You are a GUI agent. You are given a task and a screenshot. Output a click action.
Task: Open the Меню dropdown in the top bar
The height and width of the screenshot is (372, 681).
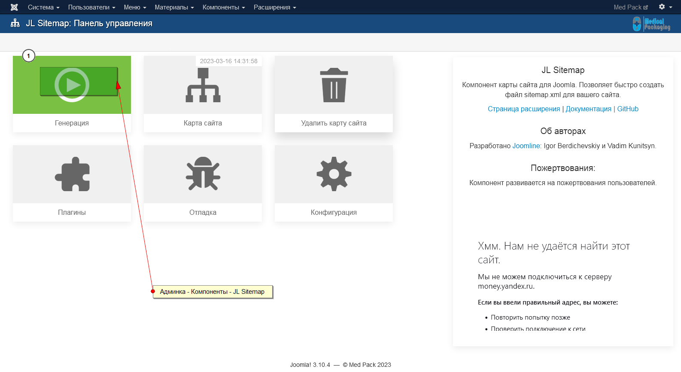pos(135,7)
